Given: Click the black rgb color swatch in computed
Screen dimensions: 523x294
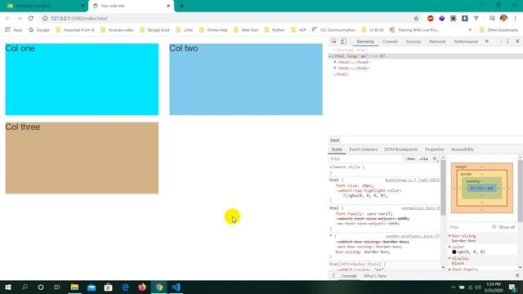Looking at the screenshot, I should [x=454, y=252].
